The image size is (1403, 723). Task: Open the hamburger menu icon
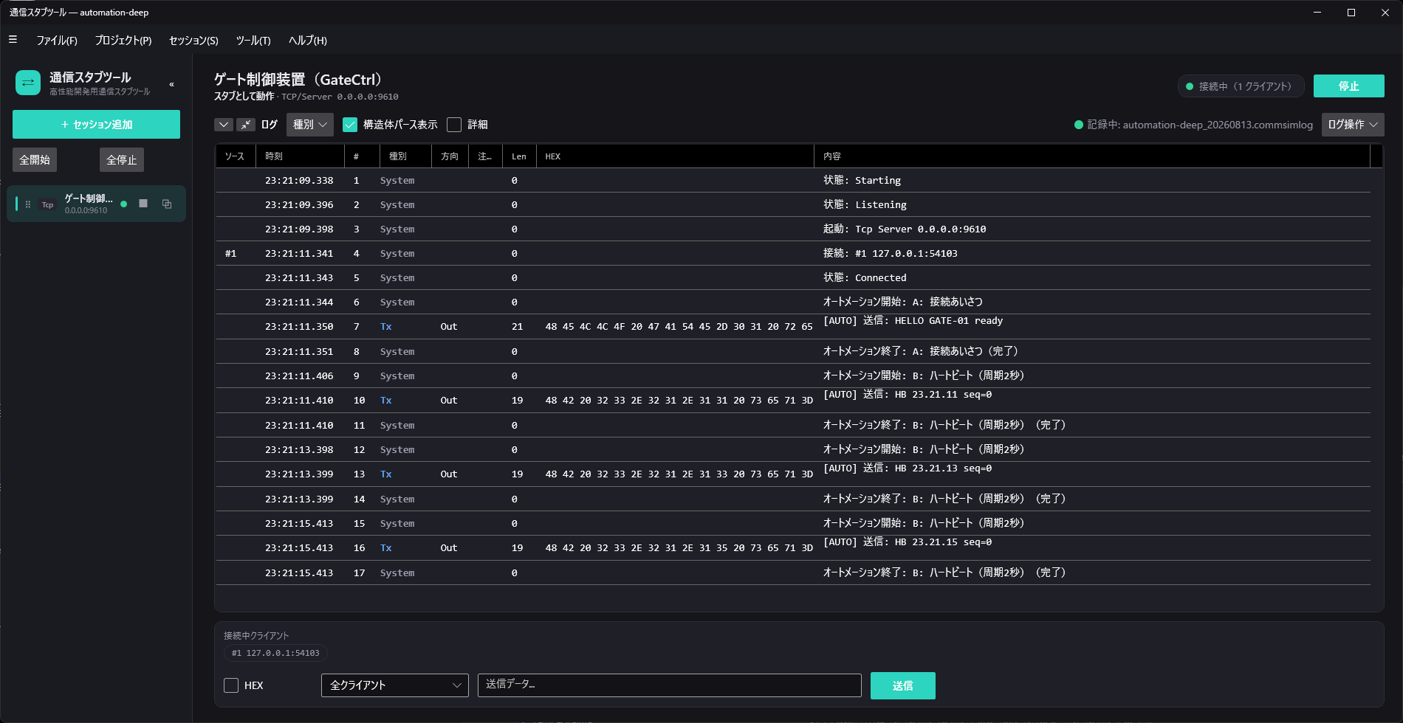(x=13, y=40)
